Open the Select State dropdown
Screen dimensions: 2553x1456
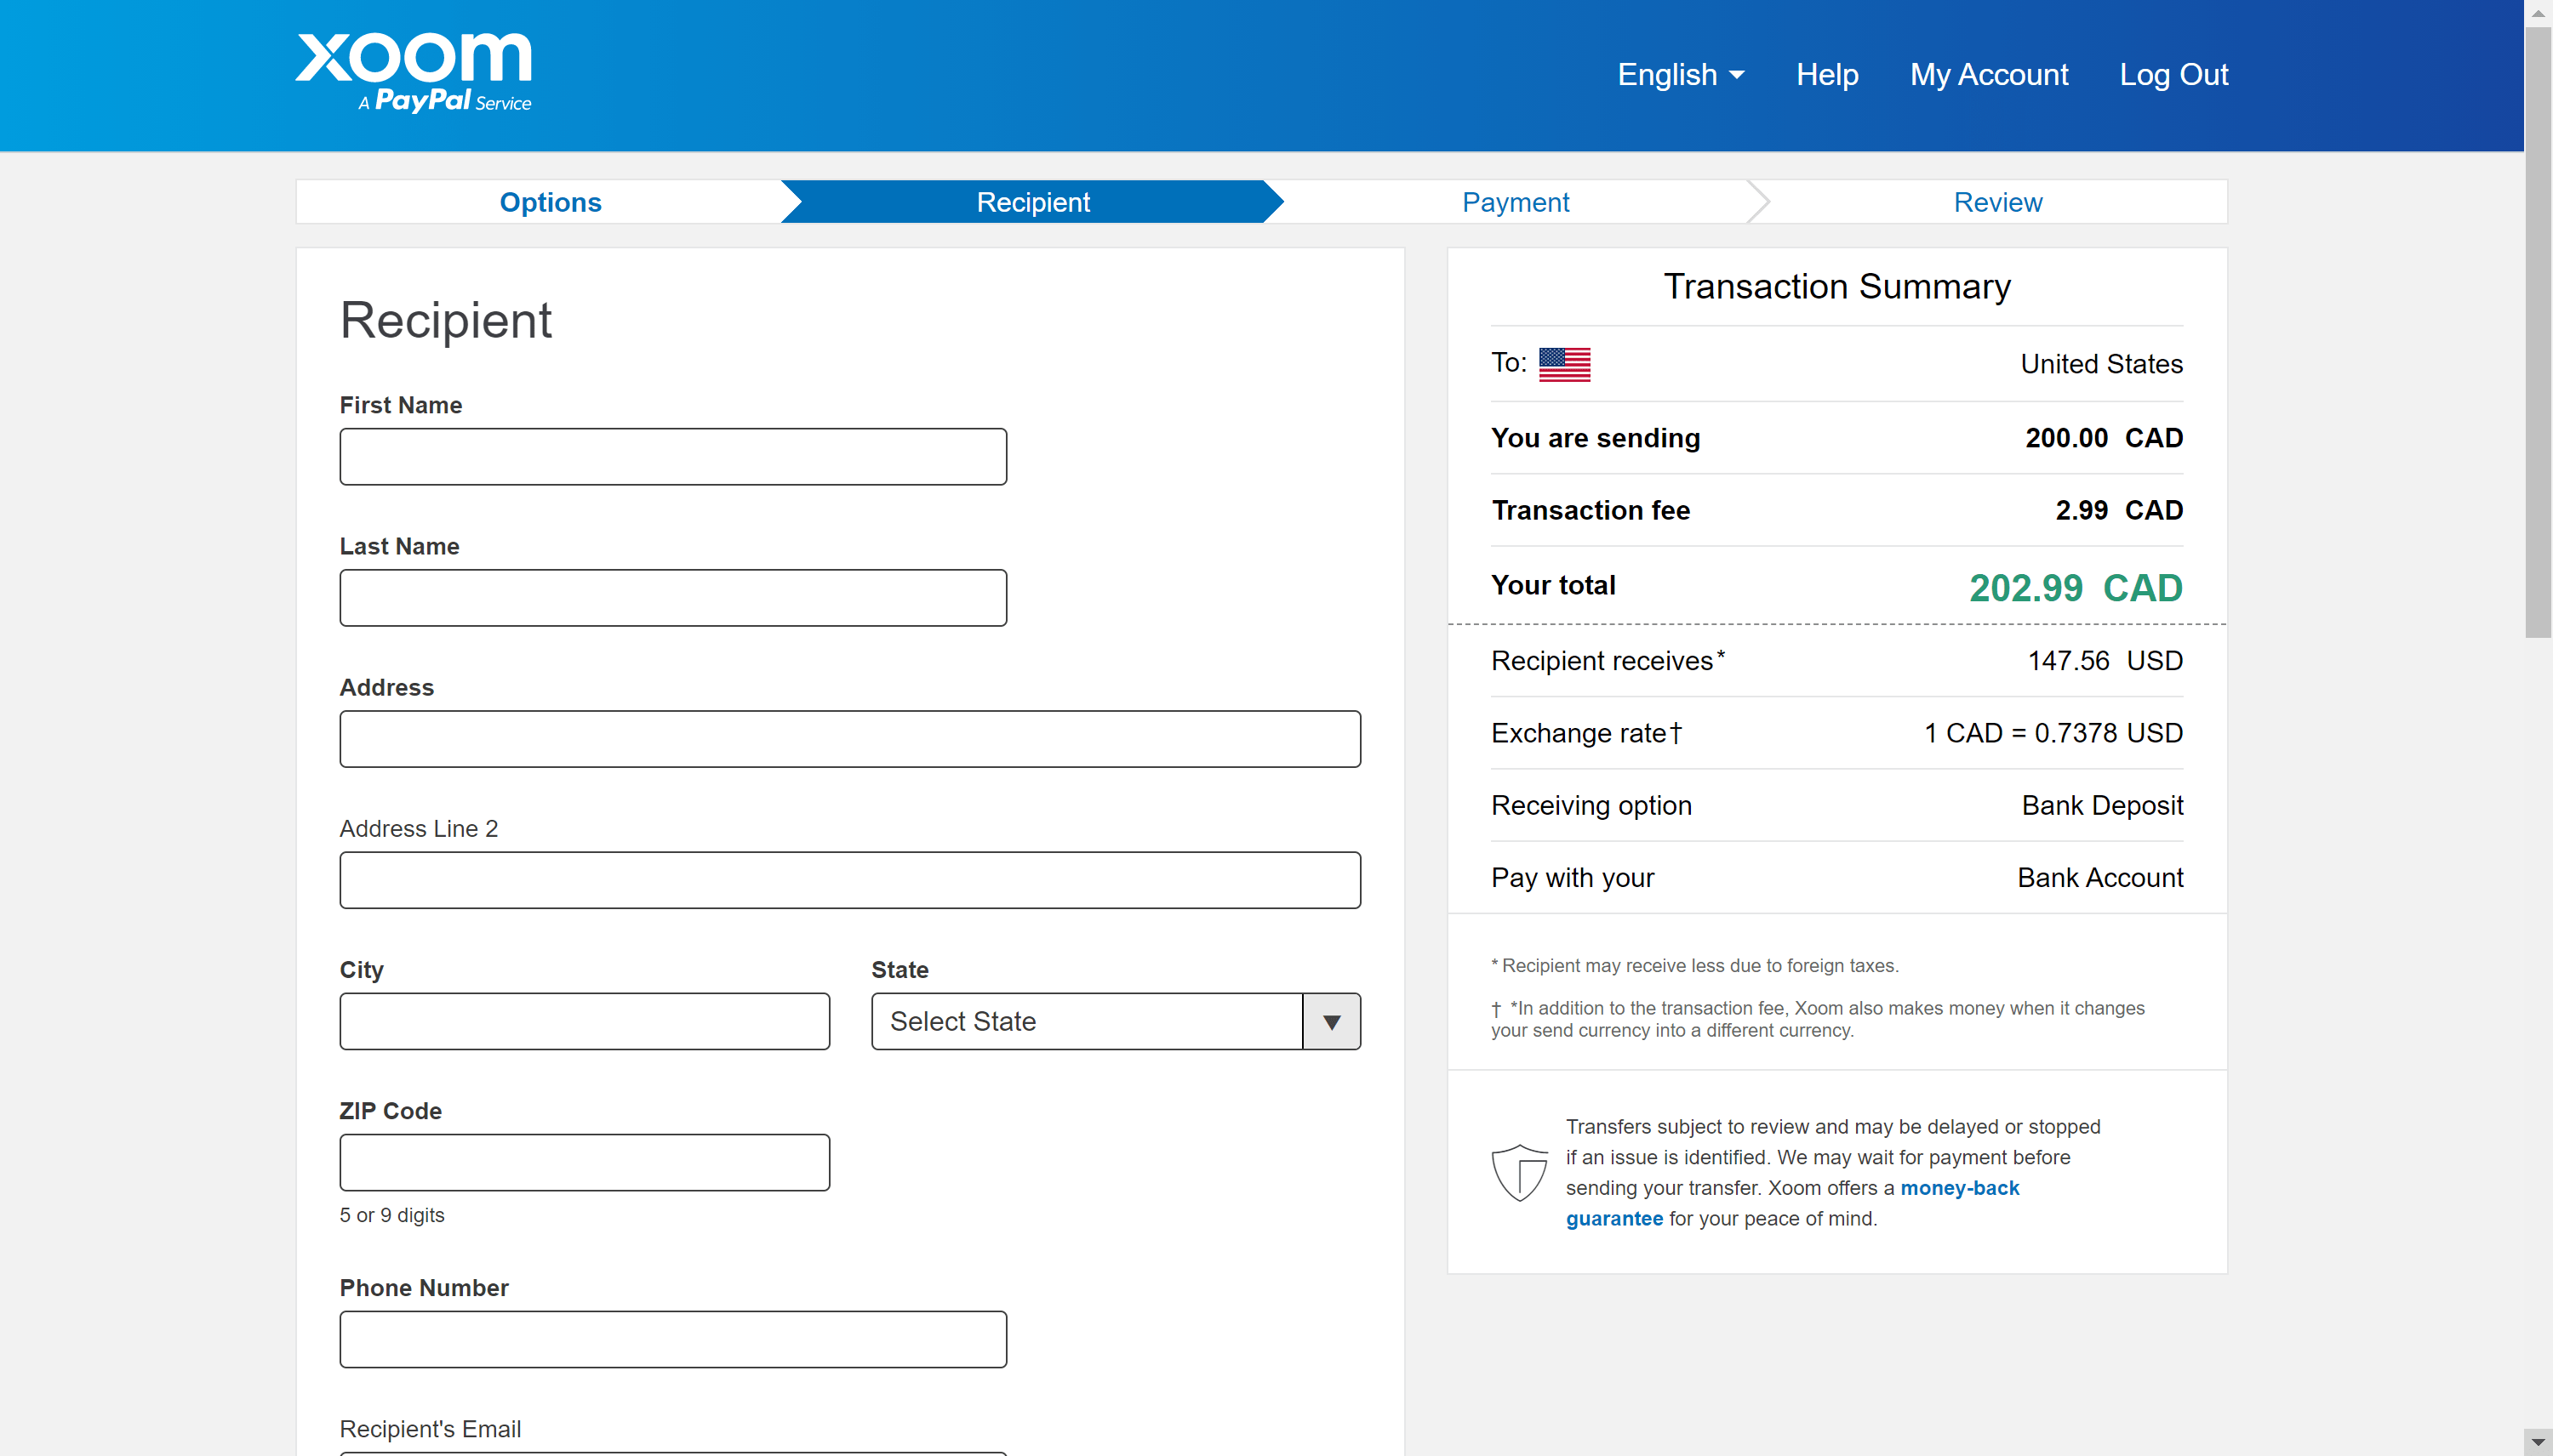(x=1085, y=1021)
